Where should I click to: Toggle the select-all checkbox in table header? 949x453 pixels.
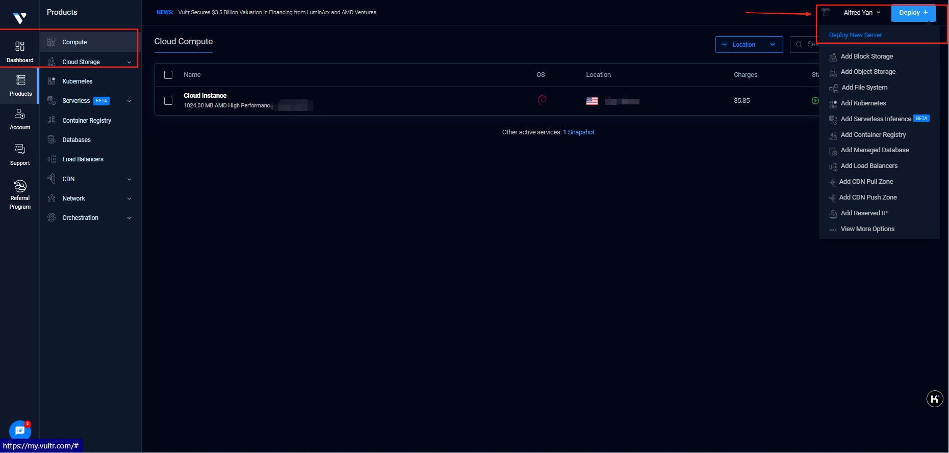[x=168, y=75]
